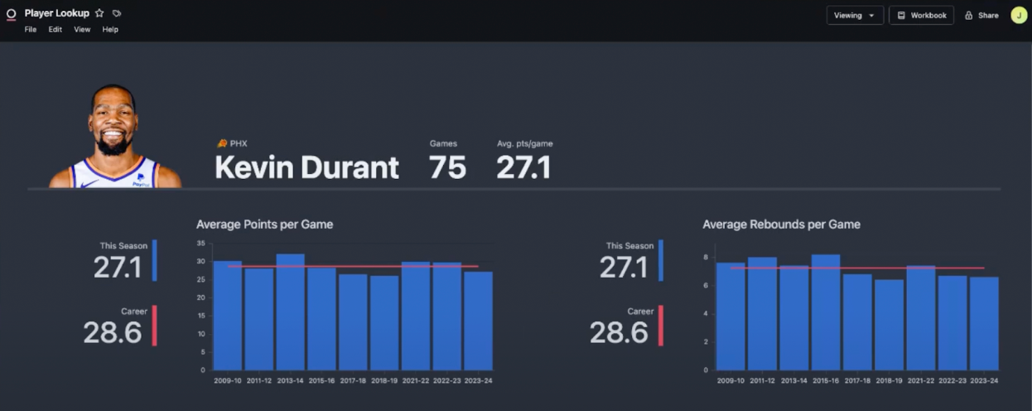Select the 2015-16 bar in Rebounds chart
This screenshot has height=411, width=1032.
tap(826, 315)
